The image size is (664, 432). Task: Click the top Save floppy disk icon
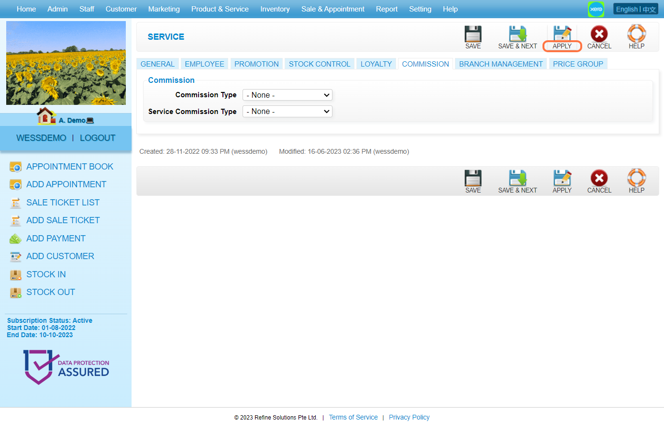tap(473, 34)
